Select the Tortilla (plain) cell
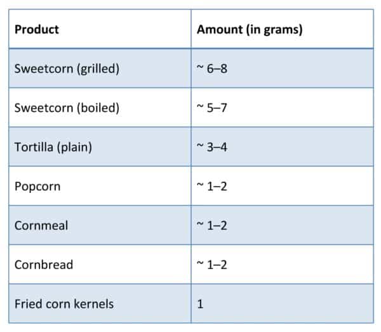Screen dimensions: 381x332 (x=100, y=147)
